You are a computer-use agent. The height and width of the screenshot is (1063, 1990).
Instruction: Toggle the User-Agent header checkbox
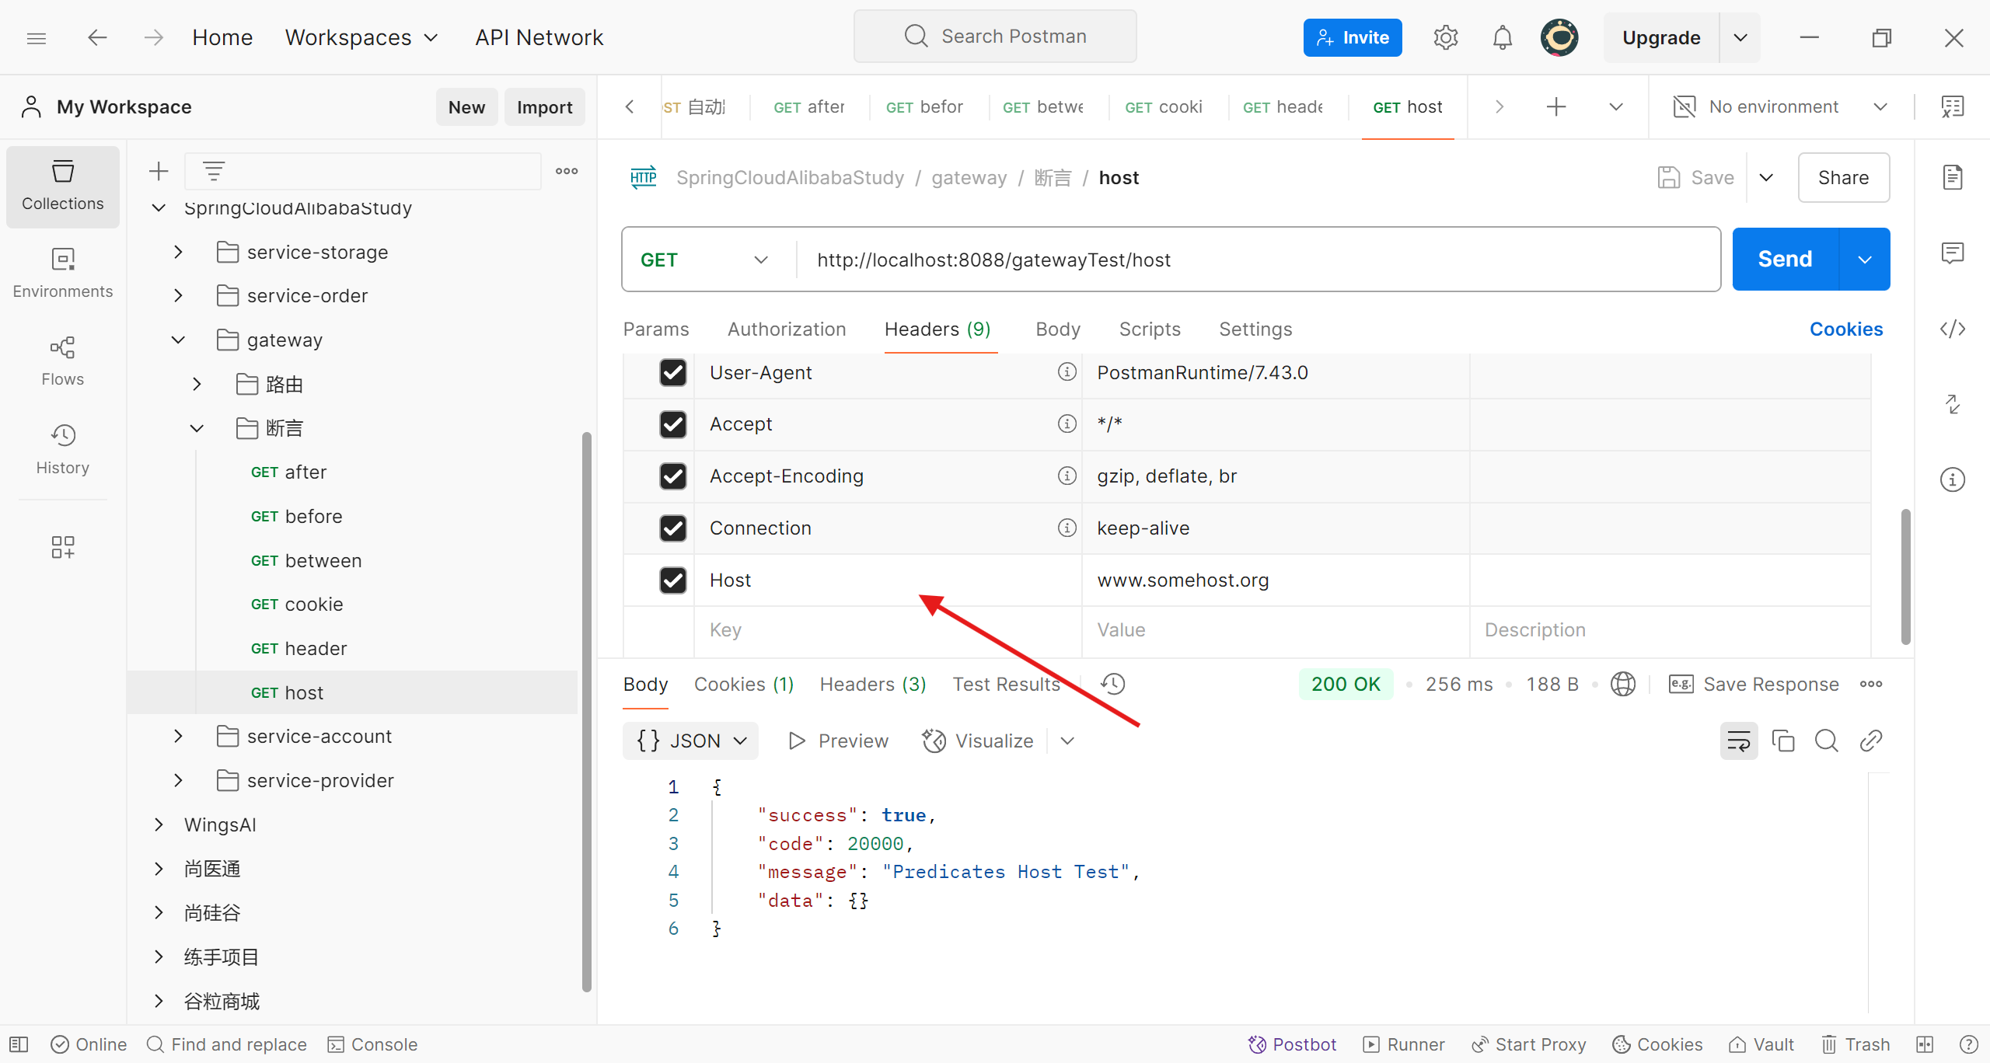tap(672, 372)
